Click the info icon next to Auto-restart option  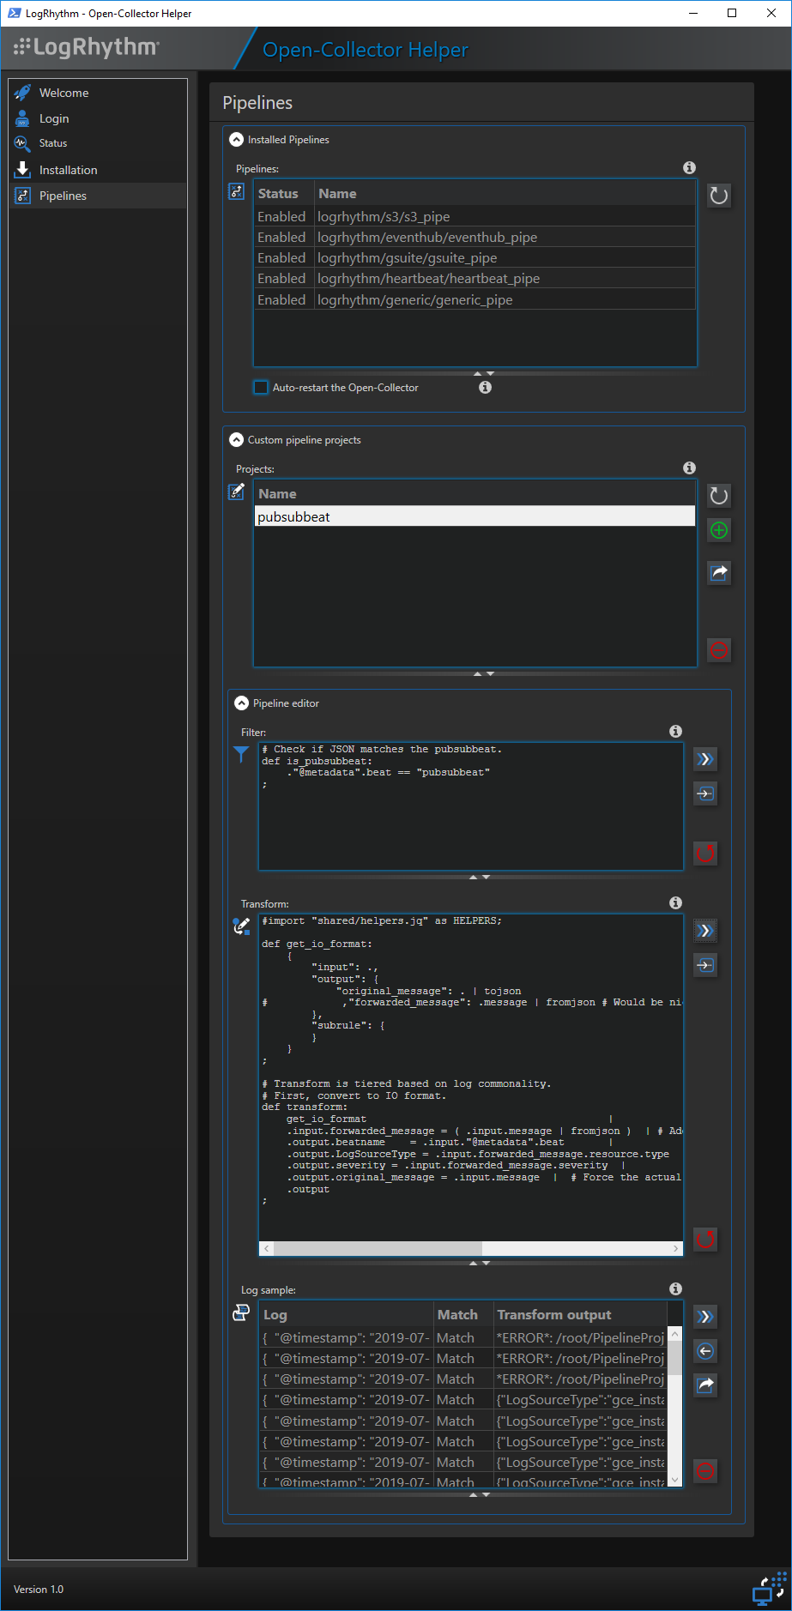(x=485, y=388)
